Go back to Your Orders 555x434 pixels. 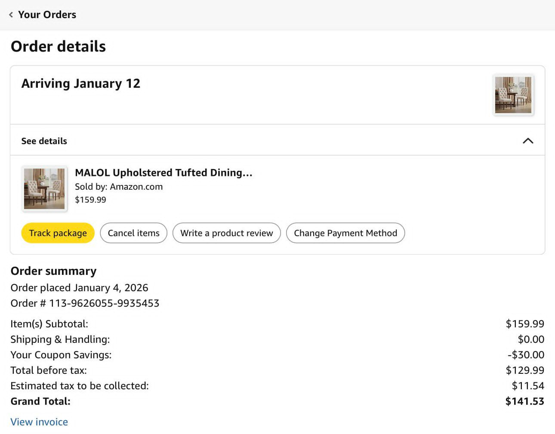47,15
